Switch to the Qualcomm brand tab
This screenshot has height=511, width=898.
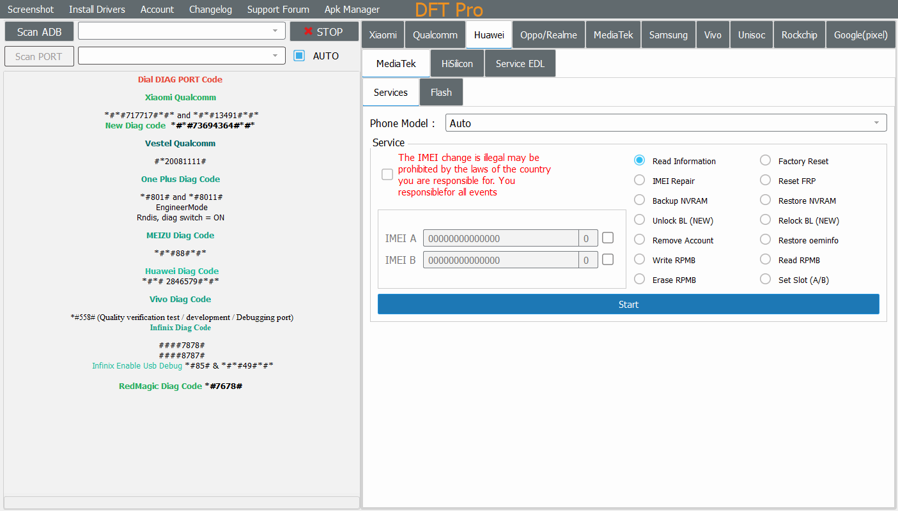click(435, 35)
